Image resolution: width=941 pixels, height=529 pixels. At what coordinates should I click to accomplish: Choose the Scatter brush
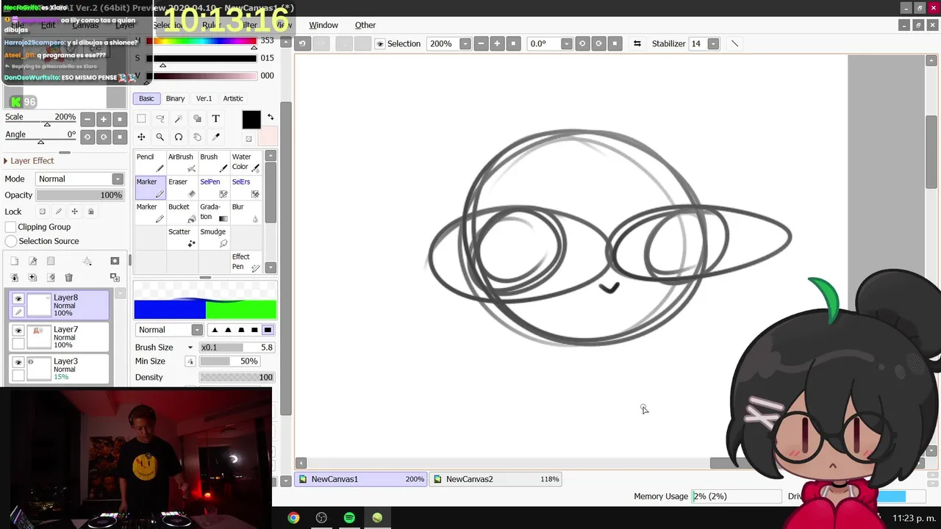tap(182, 237)
